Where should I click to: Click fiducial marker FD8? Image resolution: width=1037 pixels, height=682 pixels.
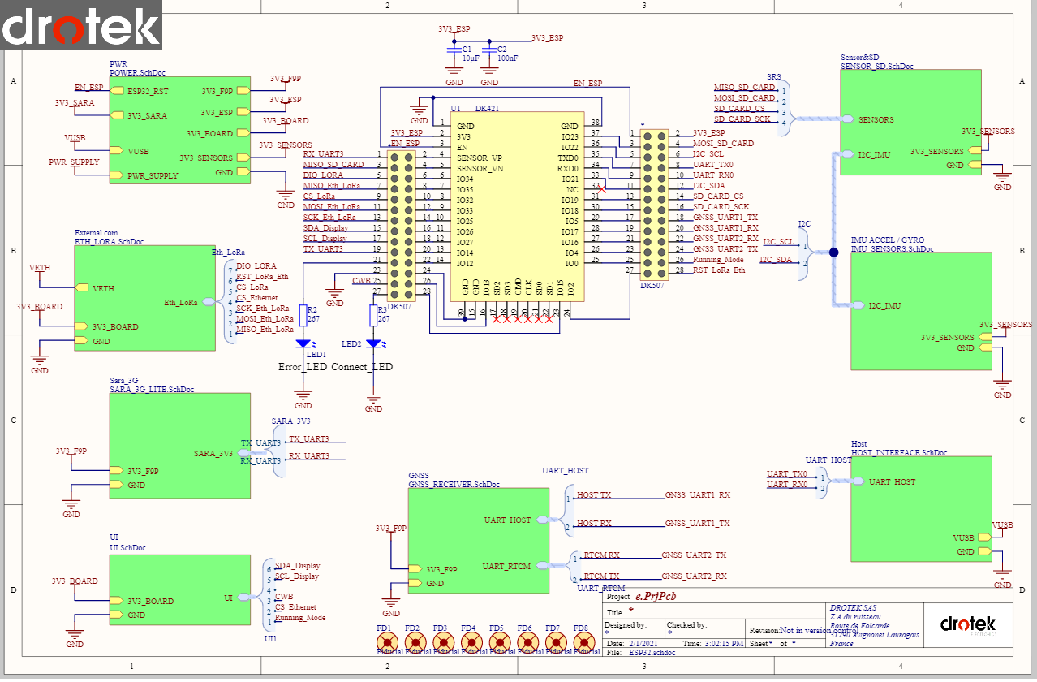(x=581, y=643)
